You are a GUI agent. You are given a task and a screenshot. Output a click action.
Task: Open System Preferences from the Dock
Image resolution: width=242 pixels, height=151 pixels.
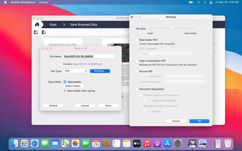pos(177,143)
